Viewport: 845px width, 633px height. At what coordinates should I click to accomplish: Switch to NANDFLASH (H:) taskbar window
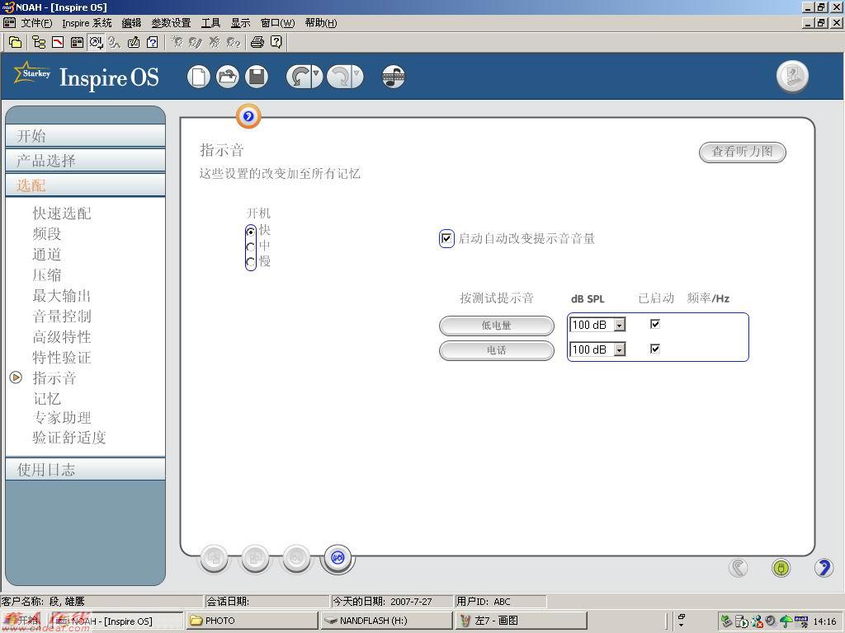pyautogui.click(x=386, y=621)
